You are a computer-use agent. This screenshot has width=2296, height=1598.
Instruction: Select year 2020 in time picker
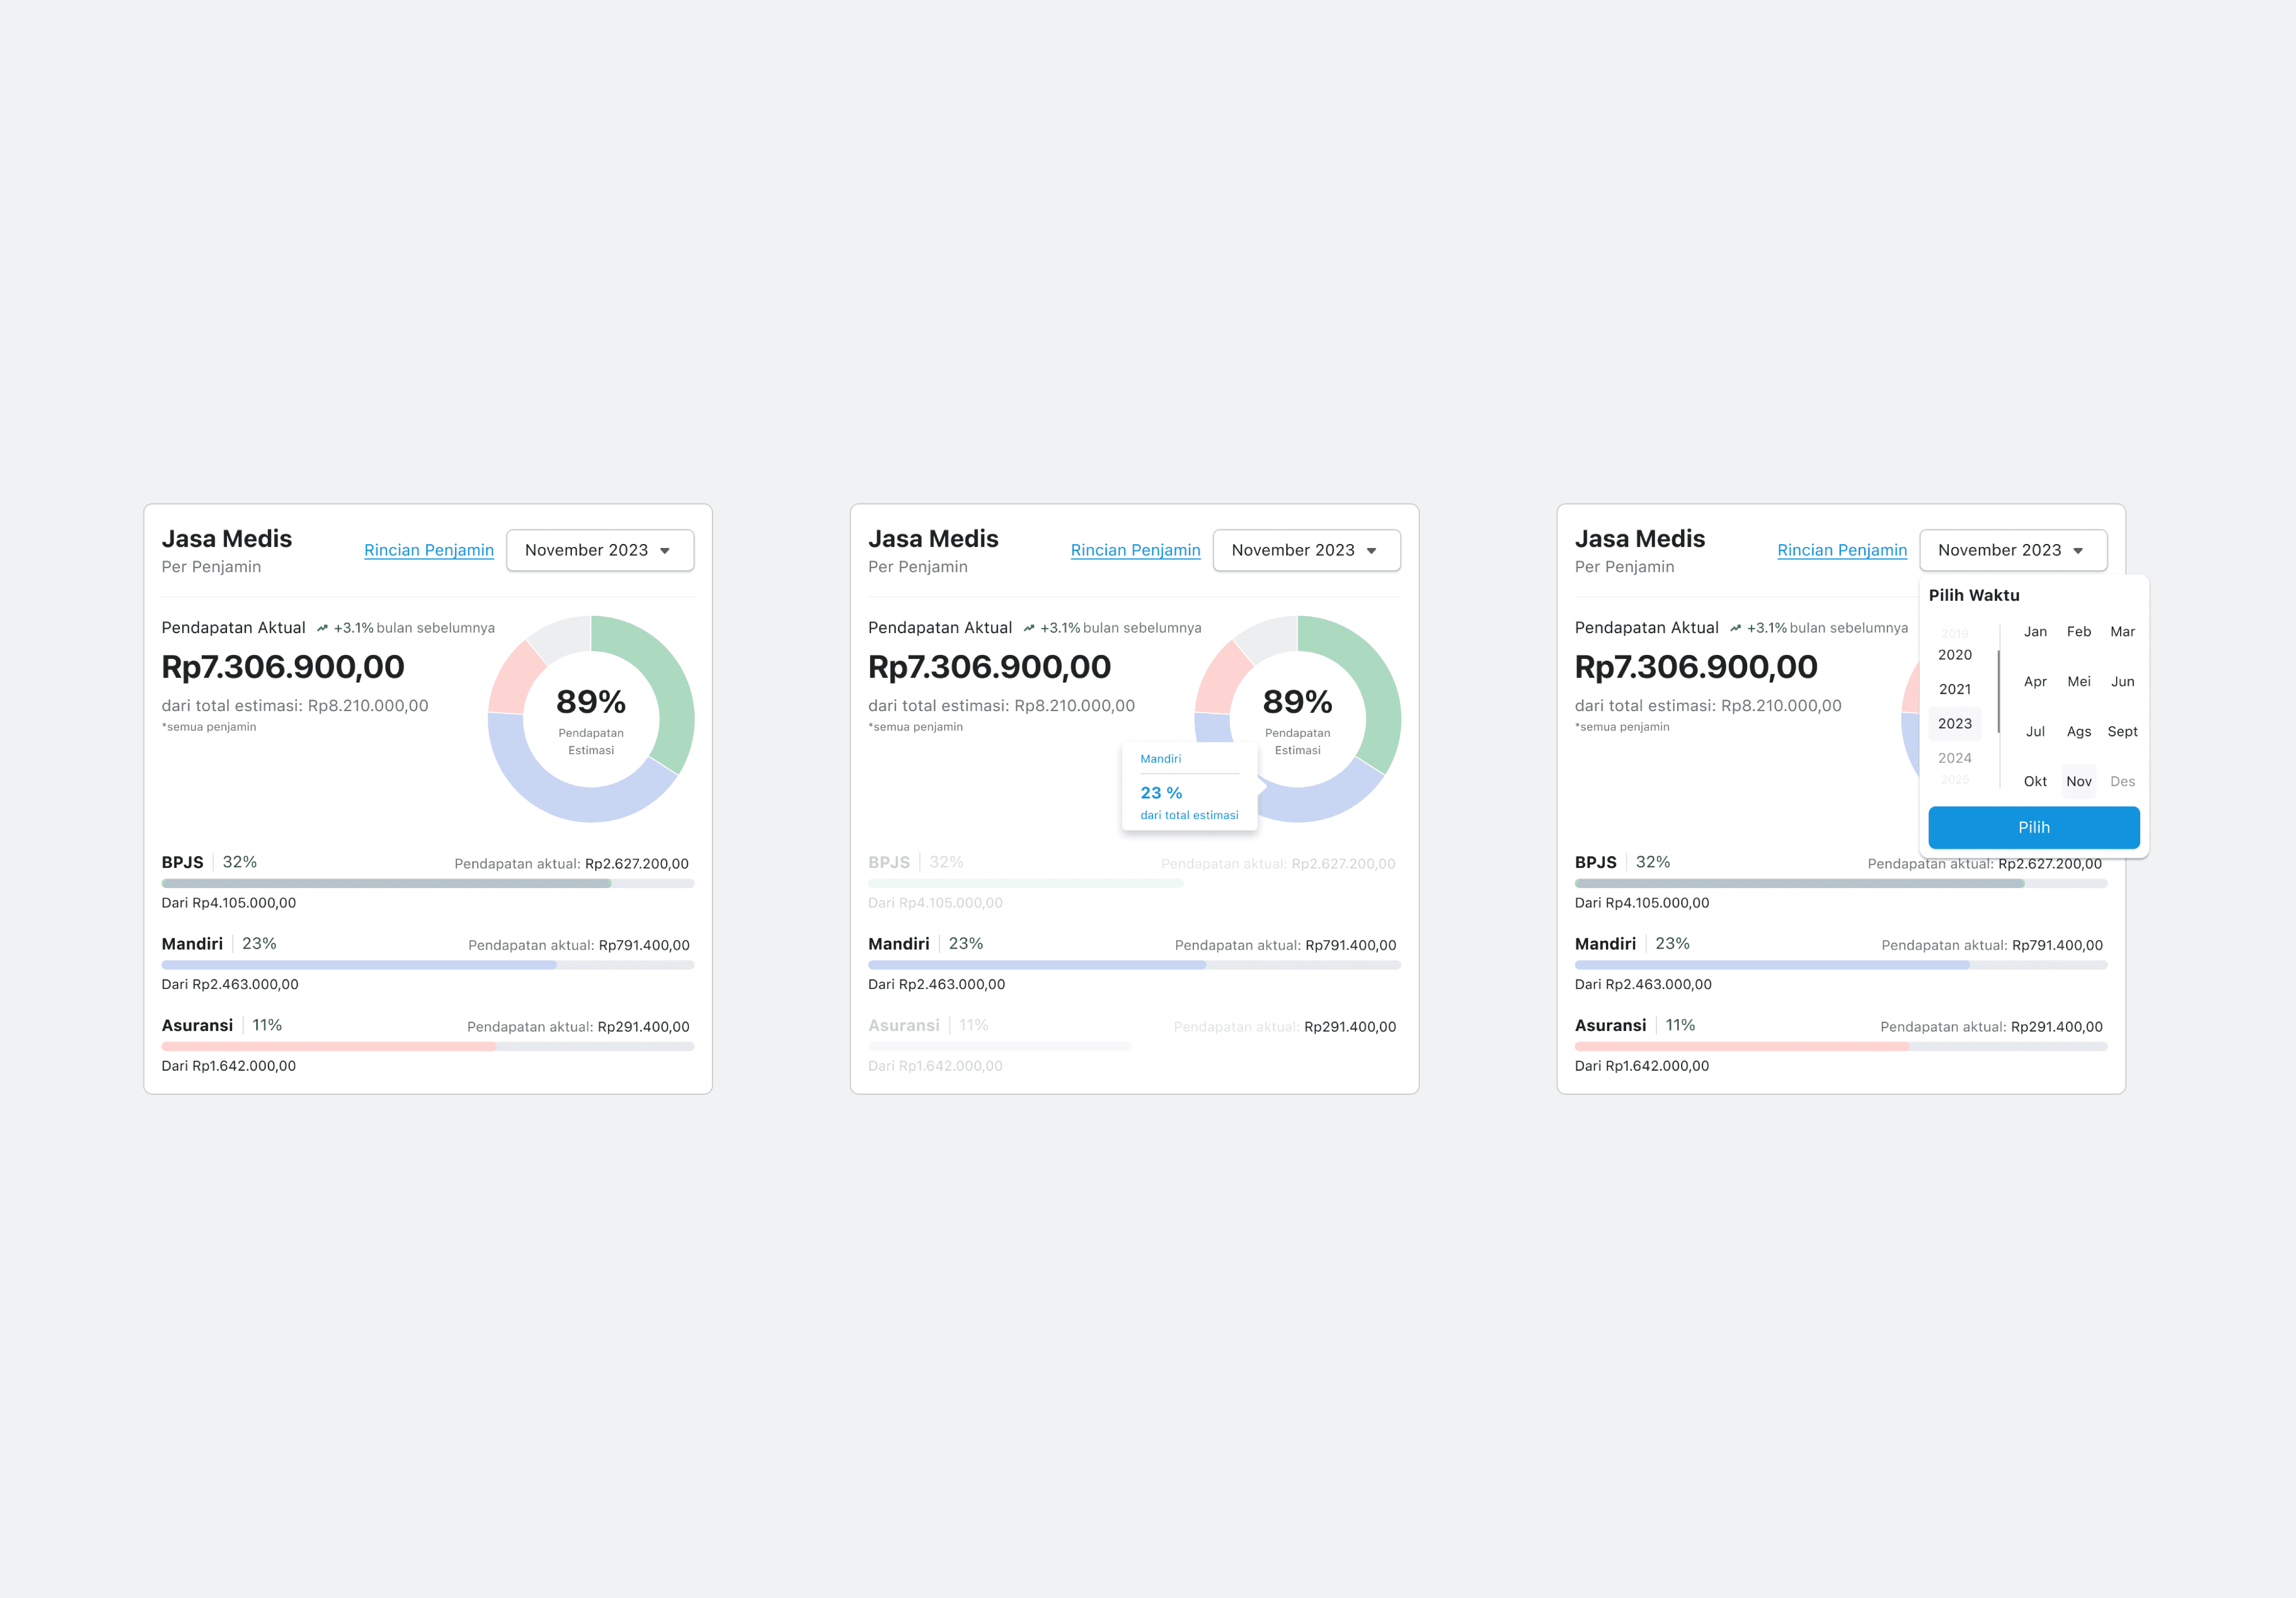click(1954, 654)
